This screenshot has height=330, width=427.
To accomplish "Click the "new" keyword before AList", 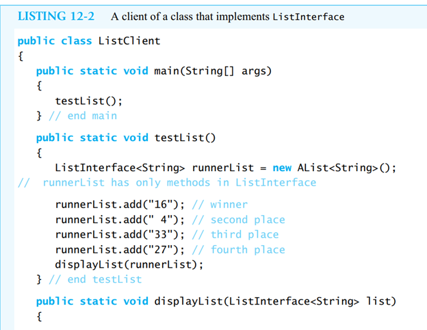I will pos(282,168).
